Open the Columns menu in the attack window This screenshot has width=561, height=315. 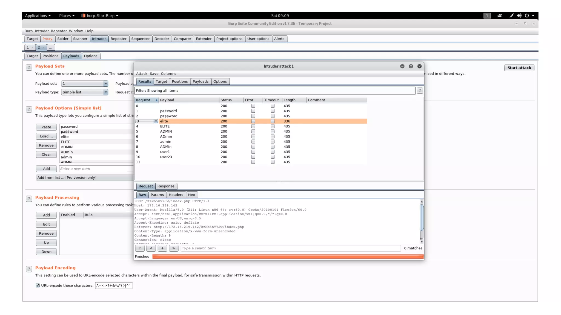pyautogui.click(x=168, y=74)
